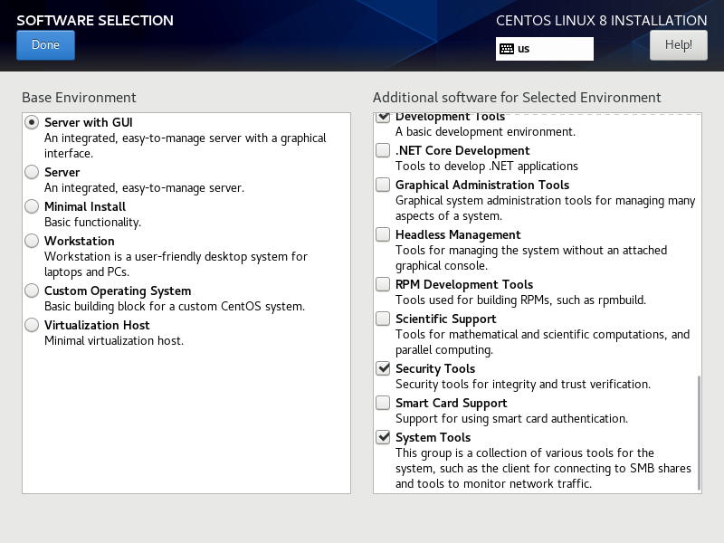Click 'Basic building block for a custom CentOS system.'
The width and height of the screenshot is (724, 543).
pyautogui.click(x=175, y=307)
